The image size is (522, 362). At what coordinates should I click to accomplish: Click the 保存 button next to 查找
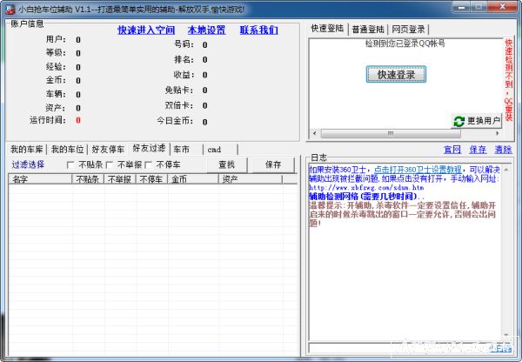tap(273, 164)
